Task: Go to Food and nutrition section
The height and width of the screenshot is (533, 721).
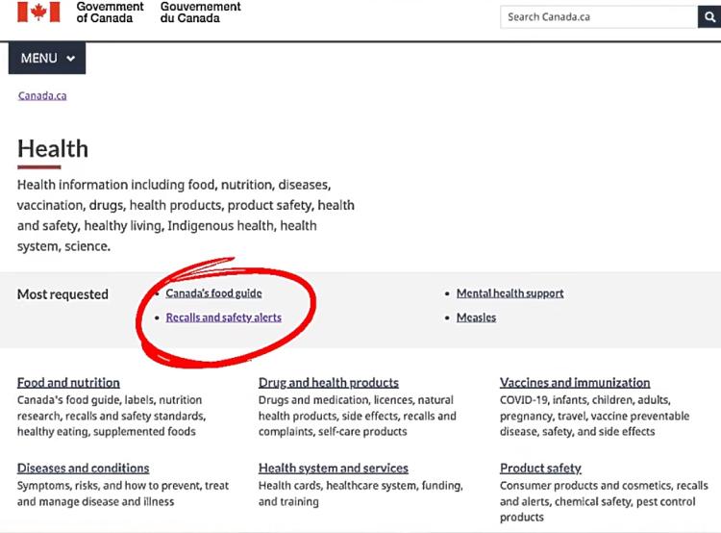Action: click(68, 383)
